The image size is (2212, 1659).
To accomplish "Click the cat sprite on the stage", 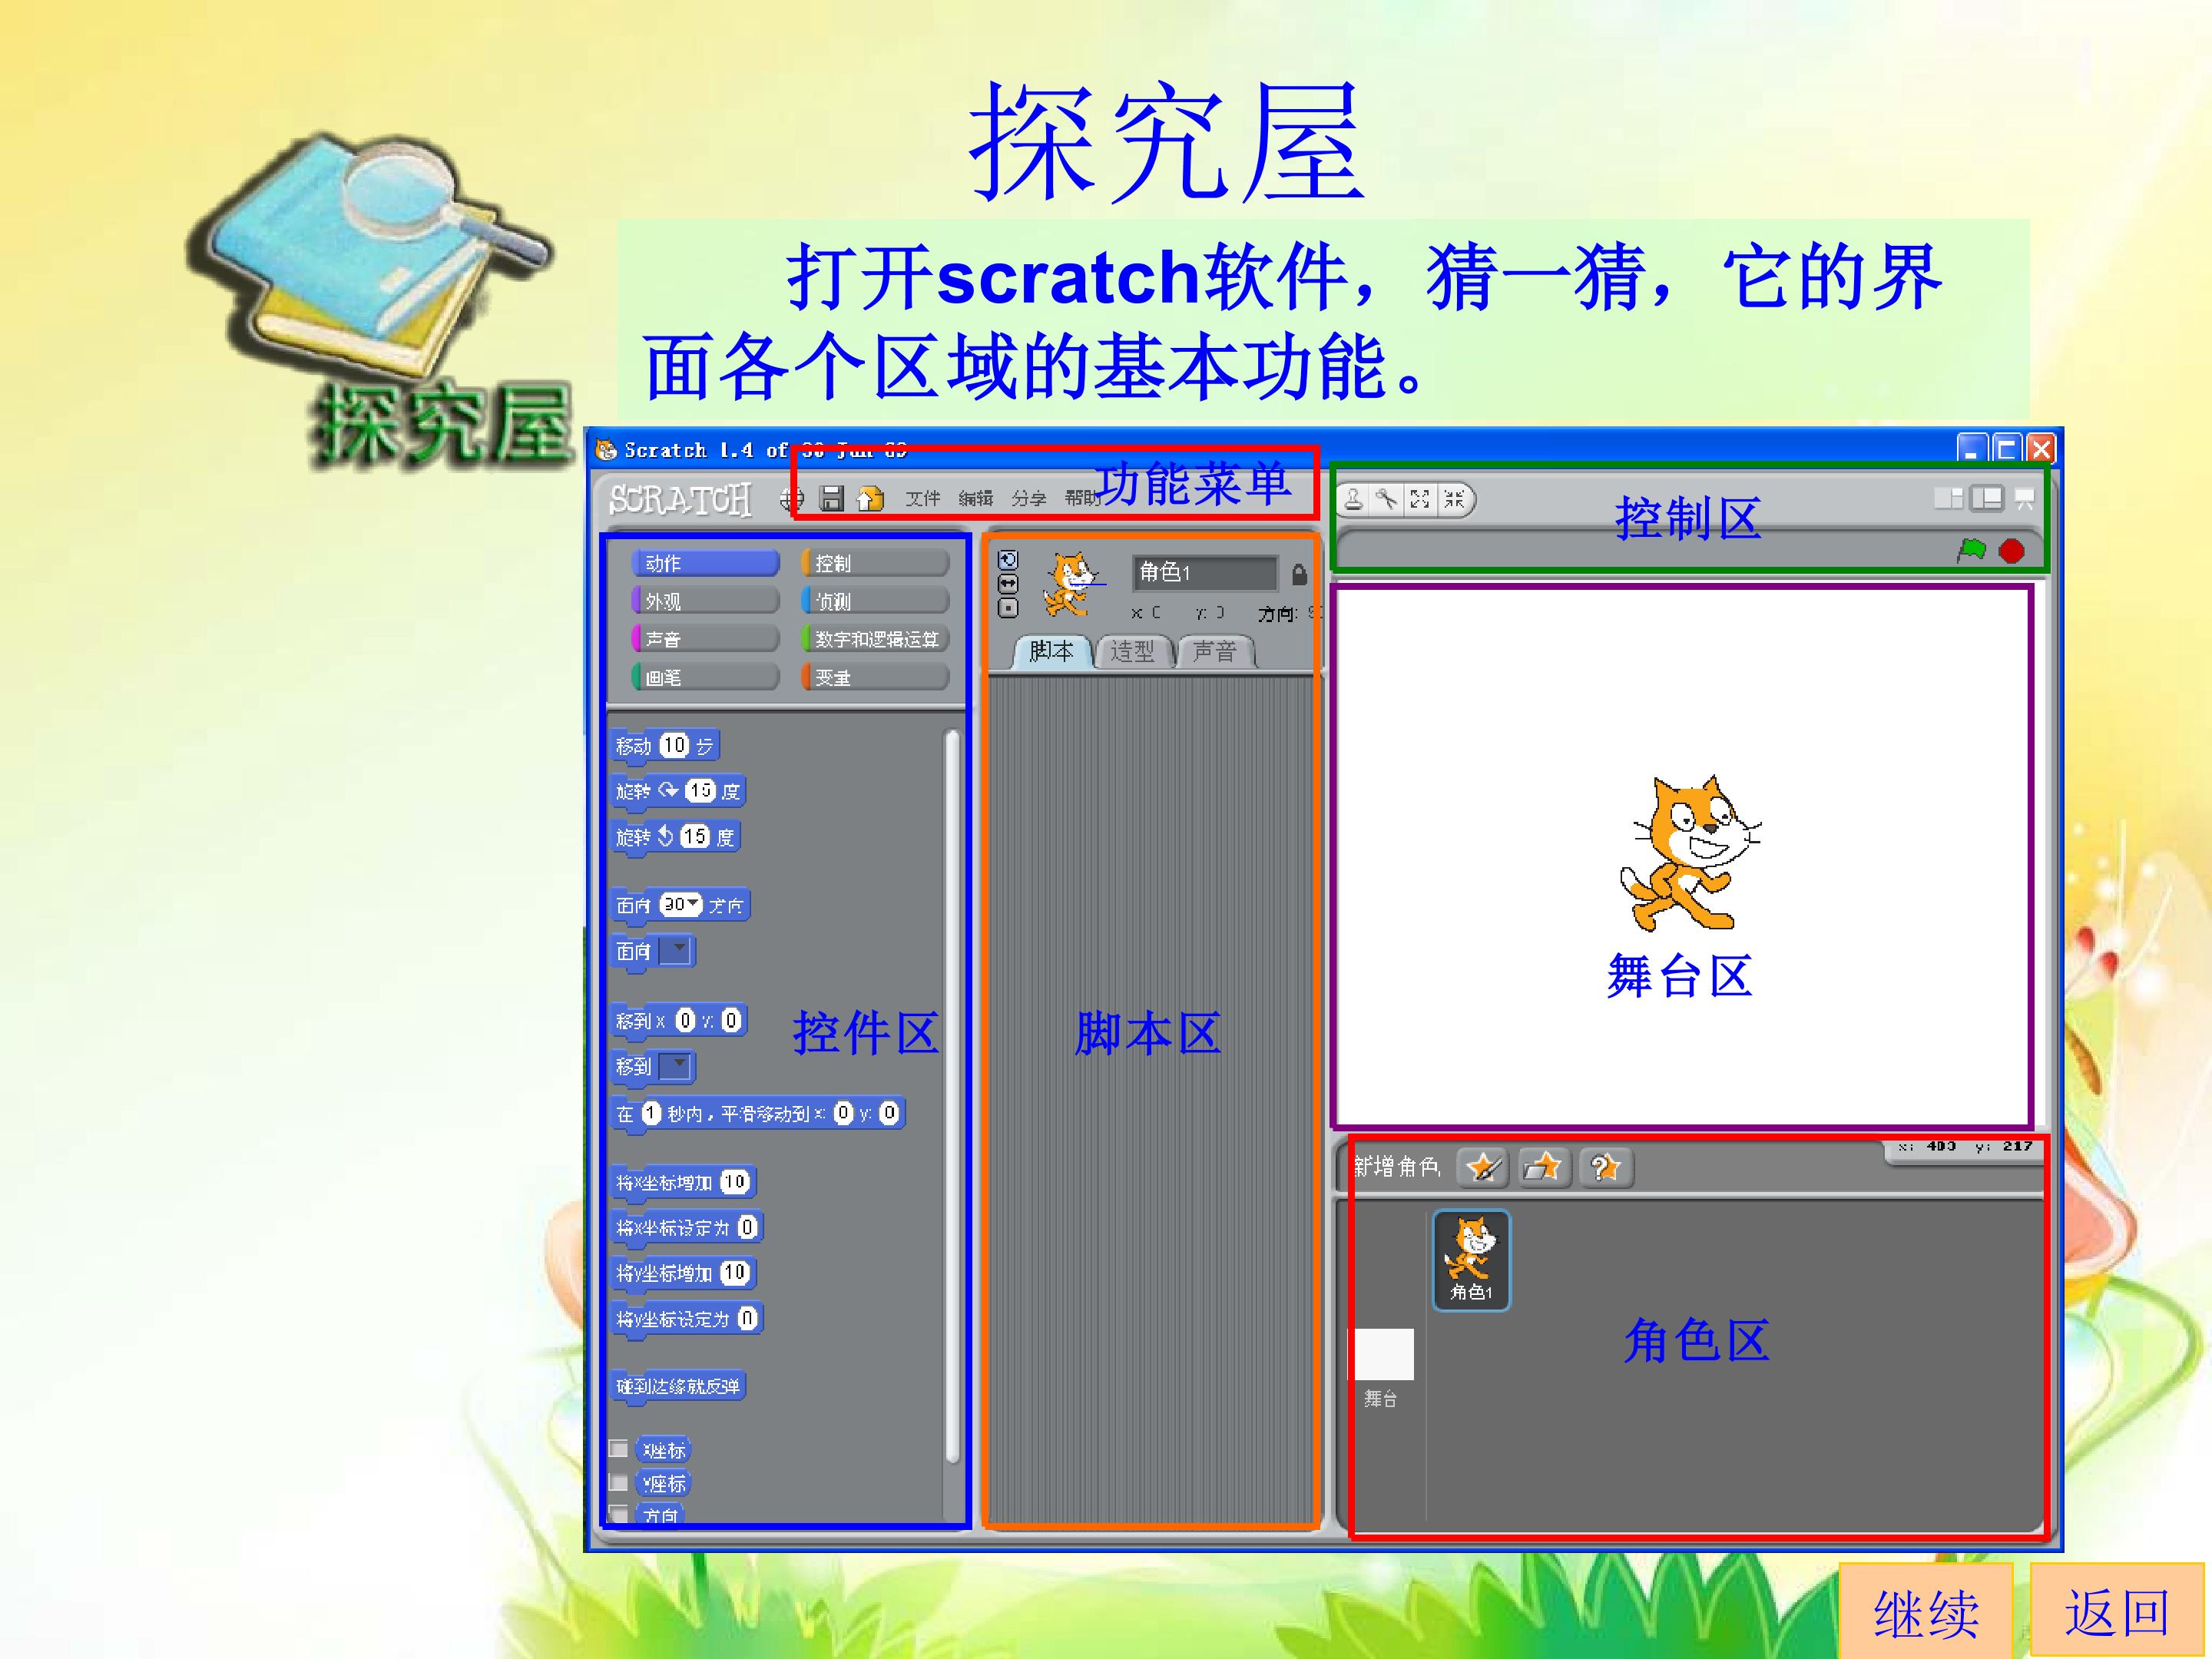I will pos(1690,853).
